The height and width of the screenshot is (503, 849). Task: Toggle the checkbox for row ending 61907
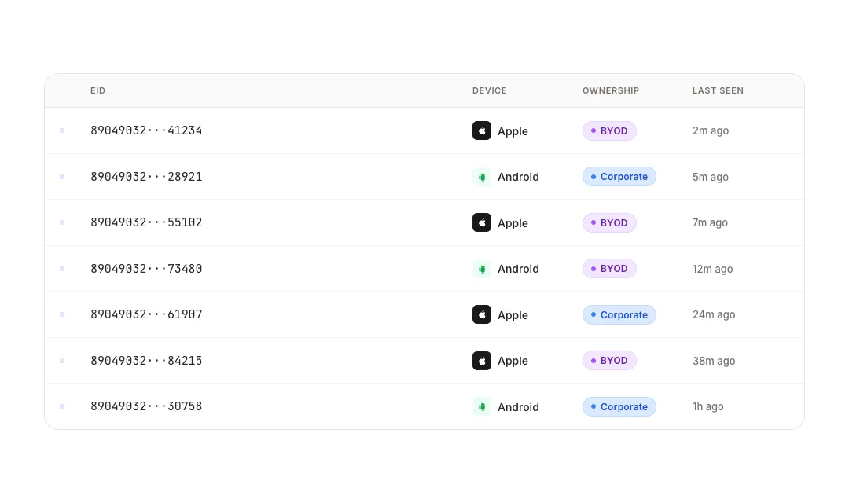[62, 314]
